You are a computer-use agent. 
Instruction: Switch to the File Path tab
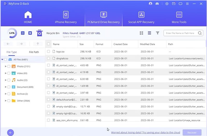(34, 52)
